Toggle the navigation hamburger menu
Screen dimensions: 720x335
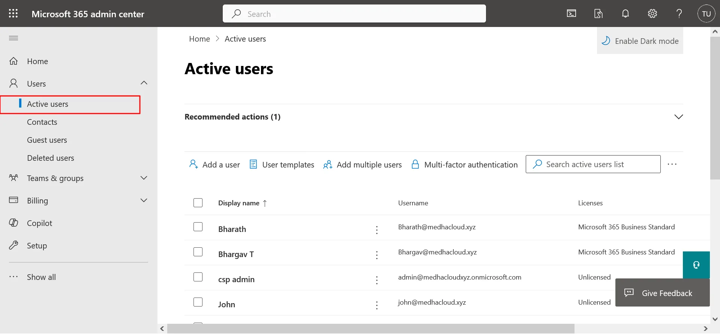[x=13, y=38]
